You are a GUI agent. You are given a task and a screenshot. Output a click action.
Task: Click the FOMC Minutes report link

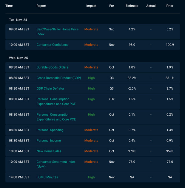47,177
